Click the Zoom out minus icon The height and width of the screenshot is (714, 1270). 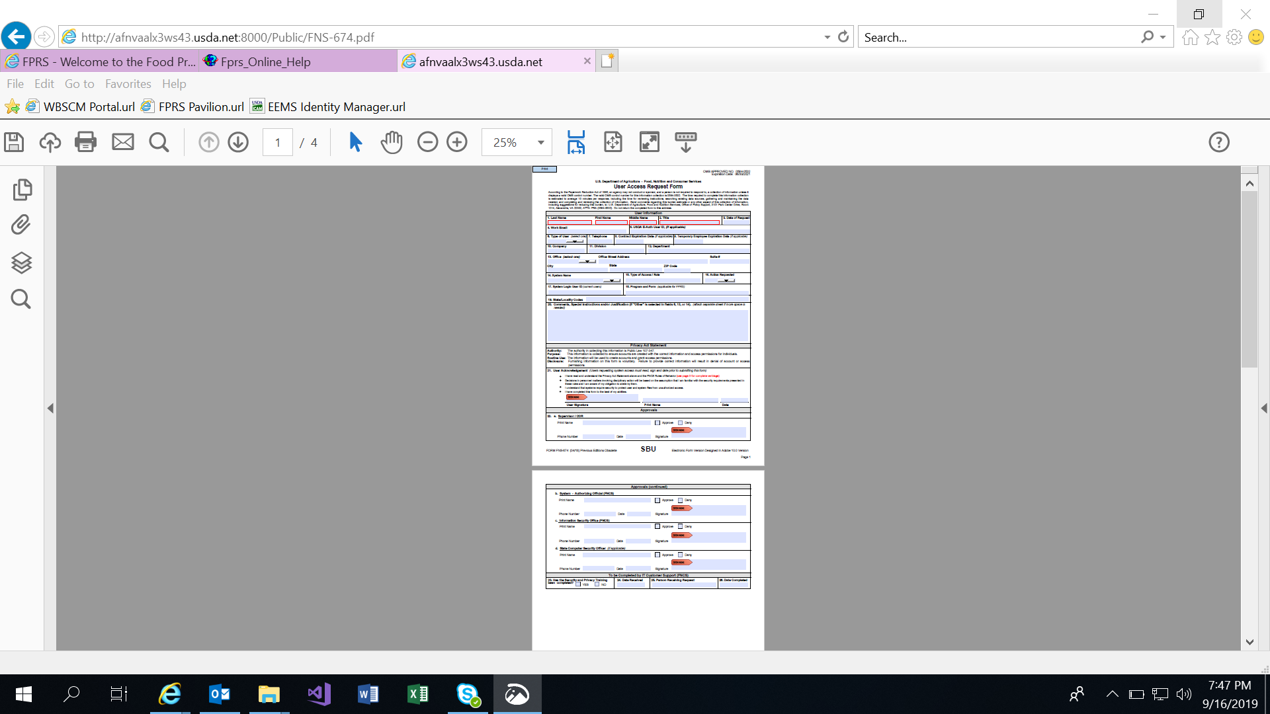coord(427,142)
